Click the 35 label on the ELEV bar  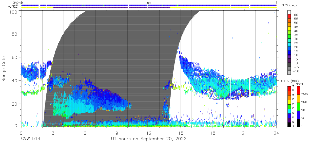(x=296, y=35)
